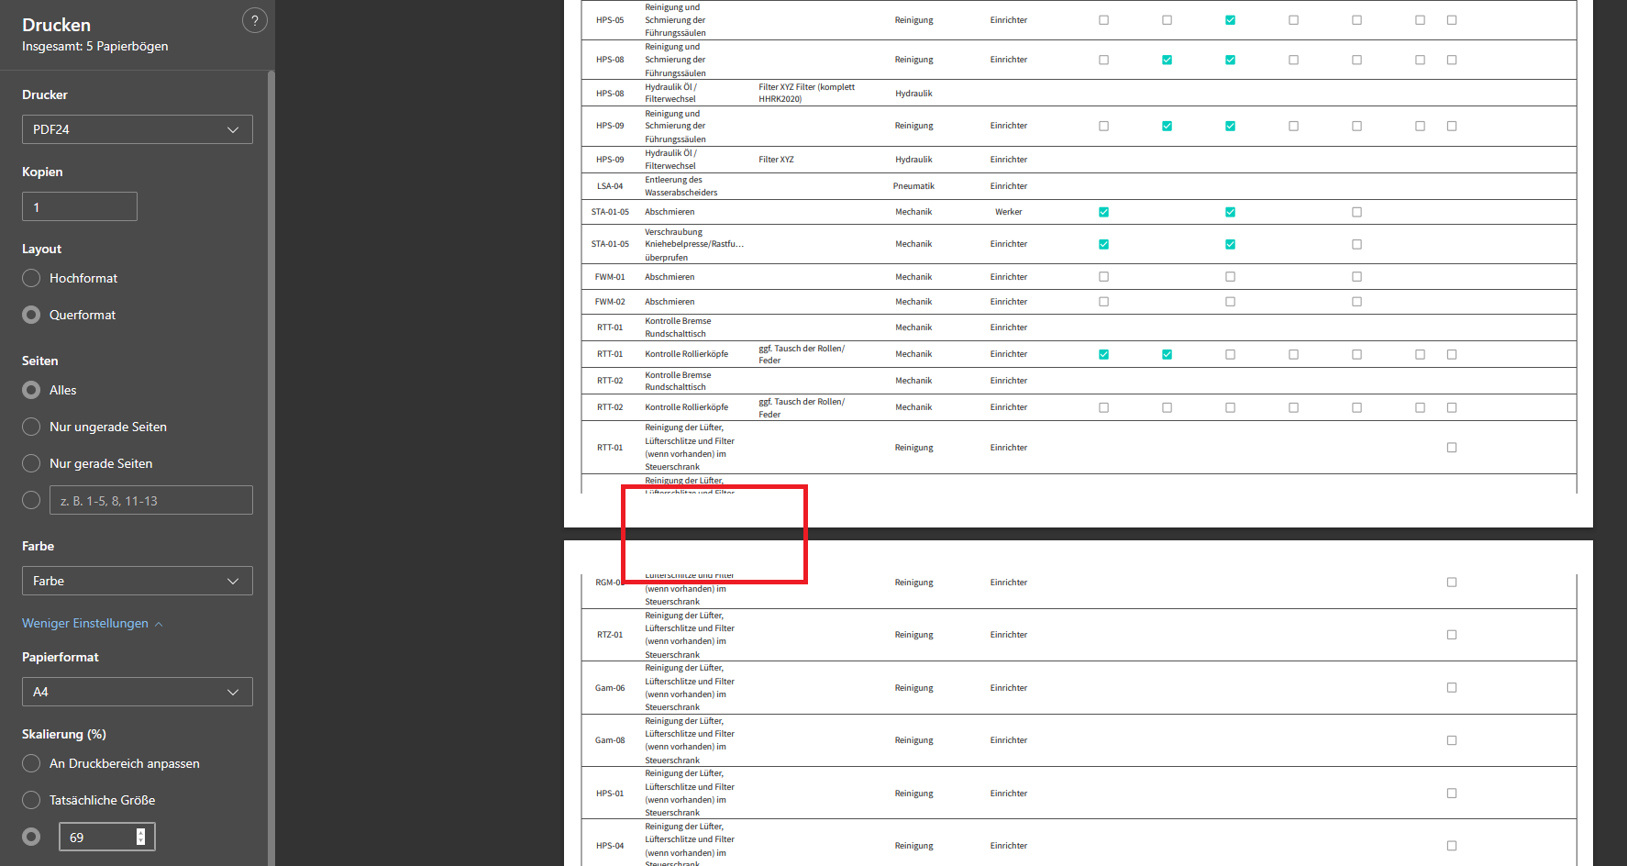Screen dimensions: 1627x866
Task: Click the help question mark icon
Action: click(x=254, y=19)
